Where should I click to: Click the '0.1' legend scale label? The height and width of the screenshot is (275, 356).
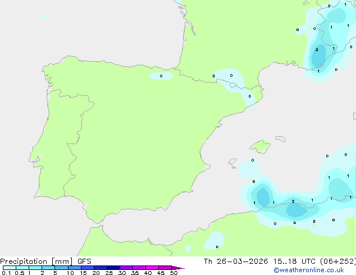click(x=6, y=273)
